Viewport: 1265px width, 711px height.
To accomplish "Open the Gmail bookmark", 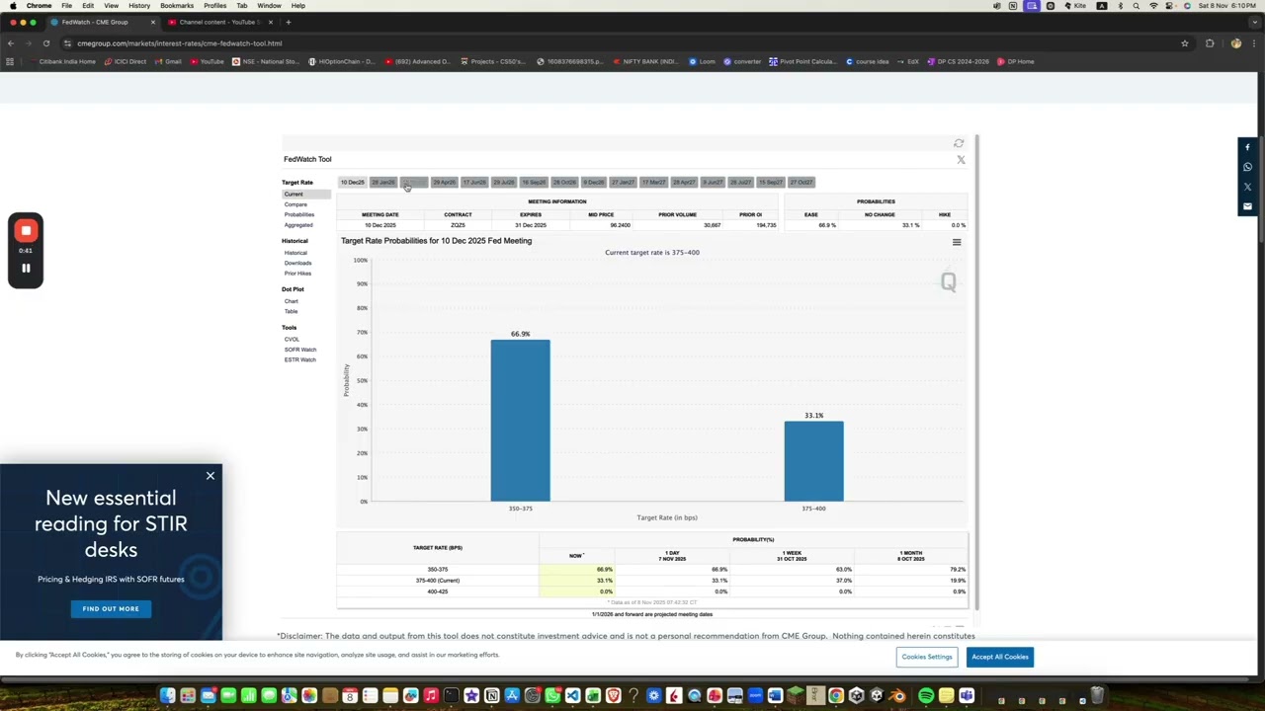I will coord(169,61).
